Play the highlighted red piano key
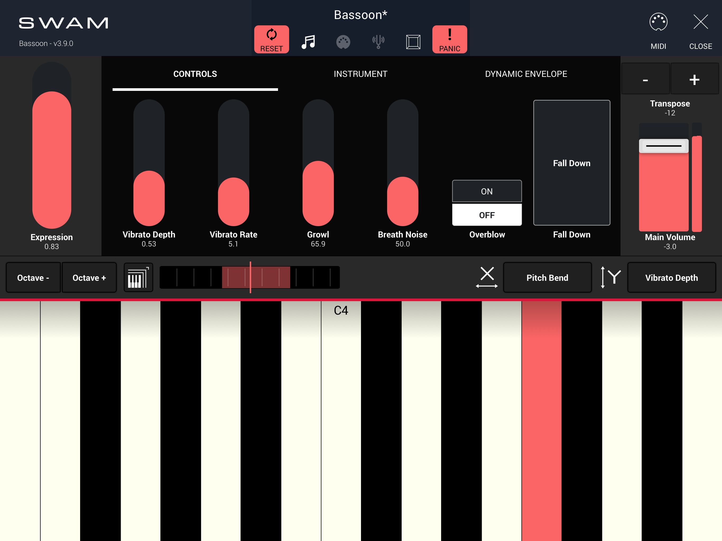The width and height of the screenshot is (722, 541). [541, 421]
